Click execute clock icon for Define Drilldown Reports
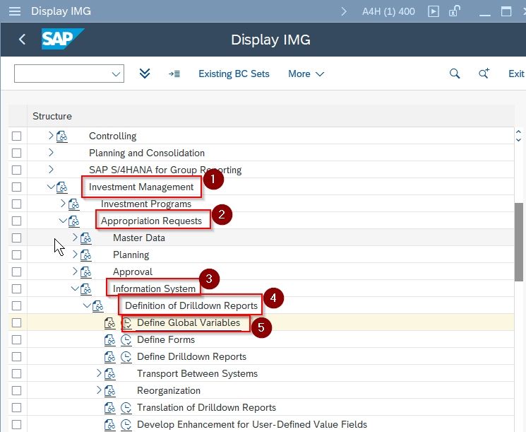This screenshot has width=526, height=432. [x=126, y=357]
